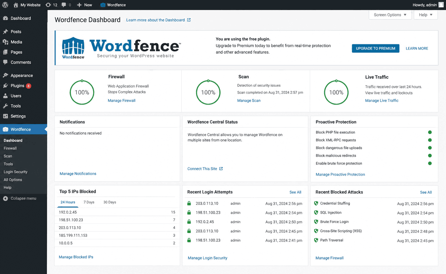446x274 pixels.
Task: Open All Options submenu item
Action: (x=13, y=180)
